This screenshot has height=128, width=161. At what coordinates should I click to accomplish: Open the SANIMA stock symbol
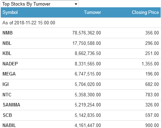point(12,105)
